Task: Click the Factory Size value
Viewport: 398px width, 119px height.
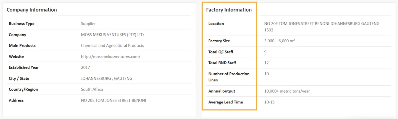Action: coord(280,41)
